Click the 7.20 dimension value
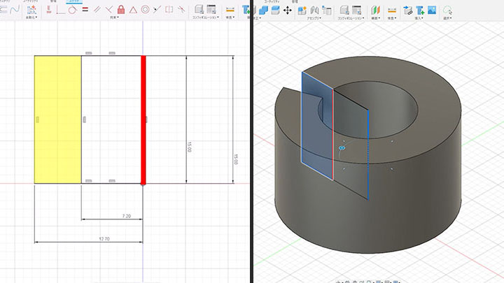 point(127,216)
